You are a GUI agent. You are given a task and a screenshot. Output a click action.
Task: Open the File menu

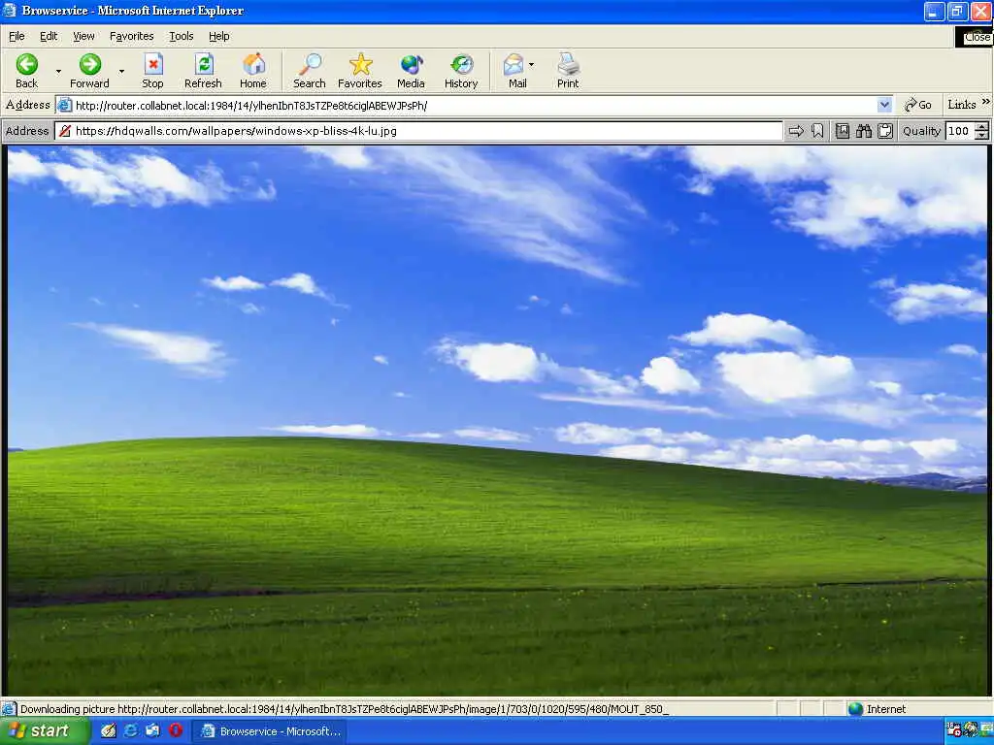17,36
